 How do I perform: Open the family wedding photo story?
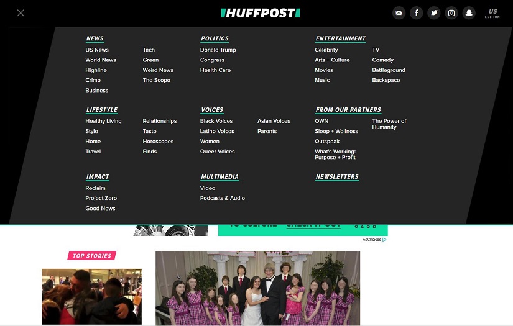[258, 288]
